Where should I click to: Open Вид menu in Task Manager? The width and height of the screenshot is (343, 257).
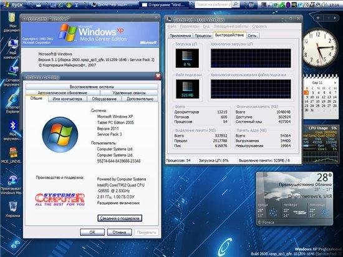[x=206, y=26]
